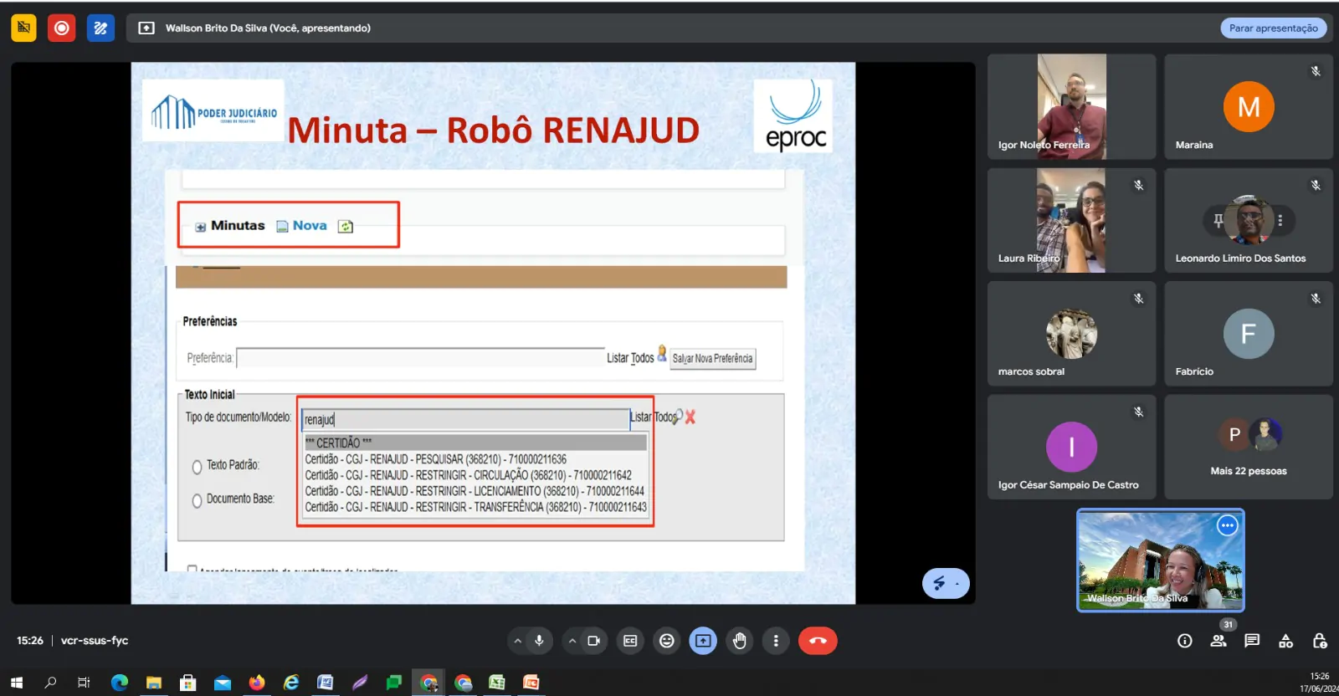Open the chat panel icon
The width and height of the screenshot is (1339, 696).
coord(1252,641)
